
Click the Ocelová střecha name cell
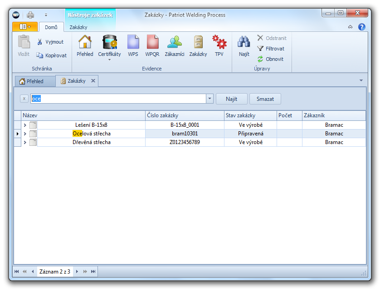[91, 134]
